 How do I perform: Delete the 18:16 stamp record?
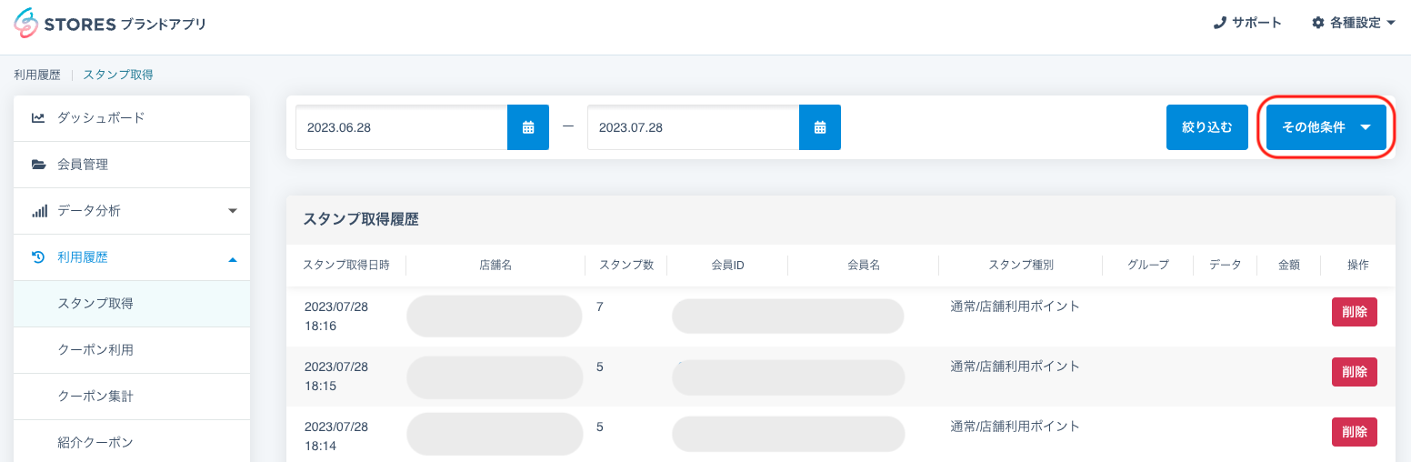tap(1354, 312)
